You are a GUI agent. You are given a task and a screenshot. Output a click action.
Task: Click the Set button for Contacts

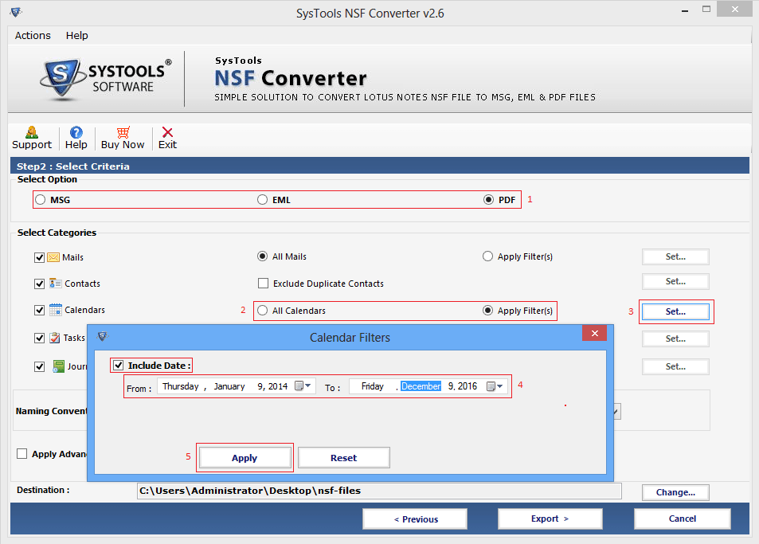click(x=675, y=281)
